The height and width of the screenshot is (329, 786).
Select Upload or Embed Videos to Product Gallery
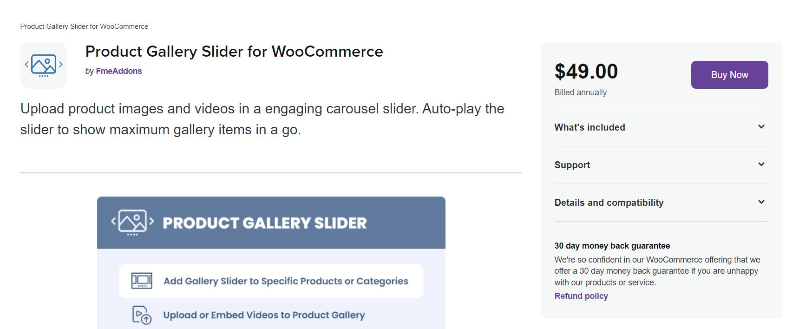click(264, 315)
